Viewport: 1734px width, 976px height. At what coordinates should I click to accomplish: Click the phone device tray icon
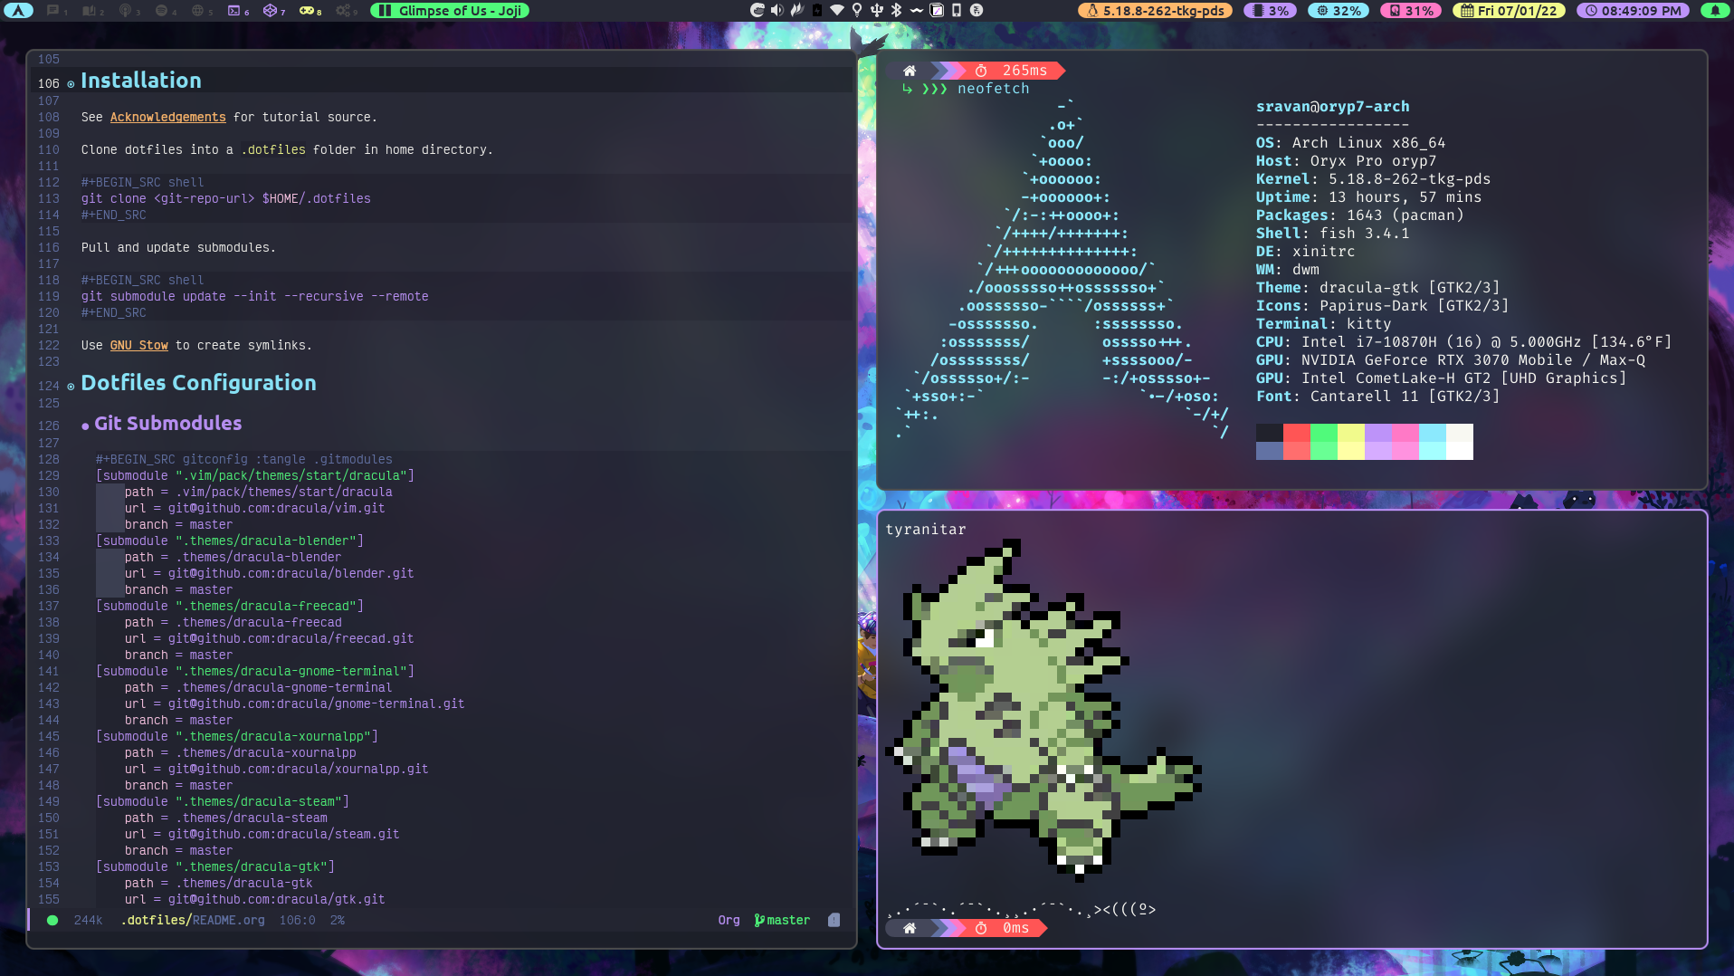coord(957,10)
